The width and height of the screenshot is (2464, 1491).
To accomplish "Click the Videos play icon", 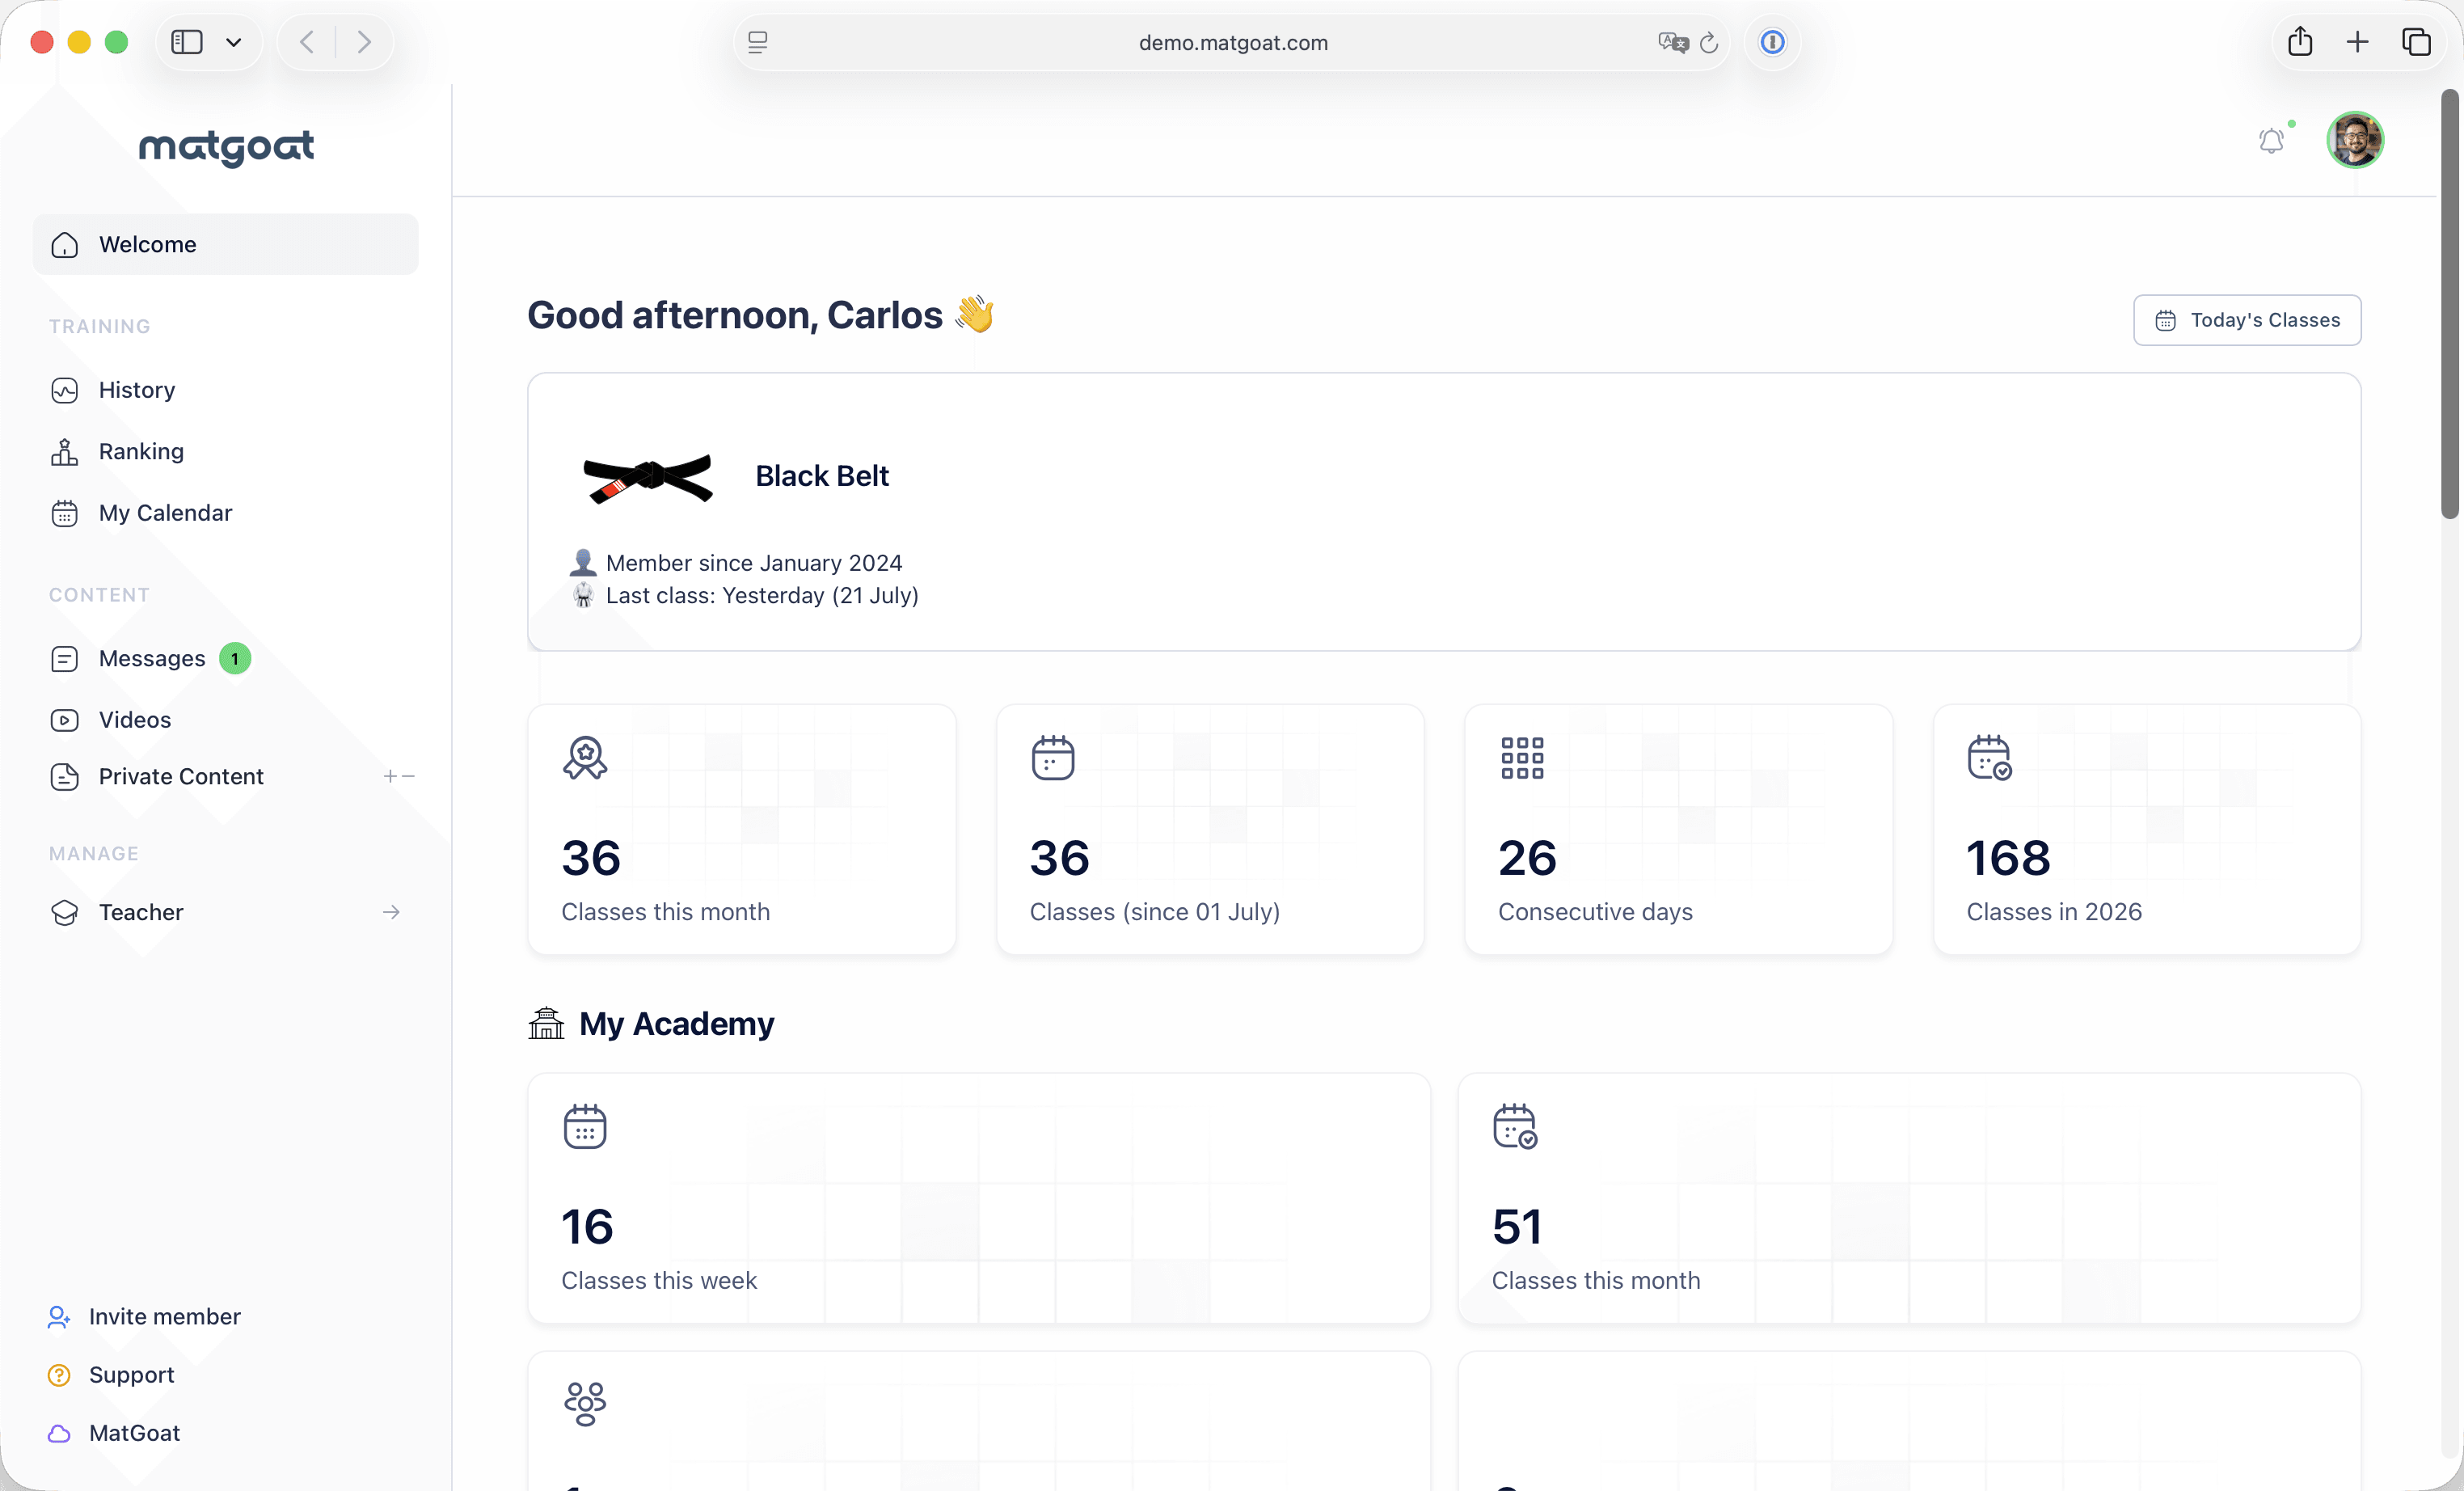I will pos(65,720).
